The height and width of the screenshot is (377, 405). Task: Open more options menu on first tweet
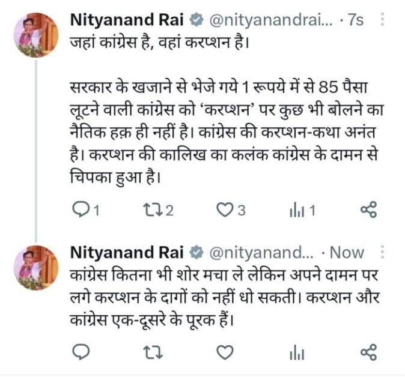click(x=383, y=21)
